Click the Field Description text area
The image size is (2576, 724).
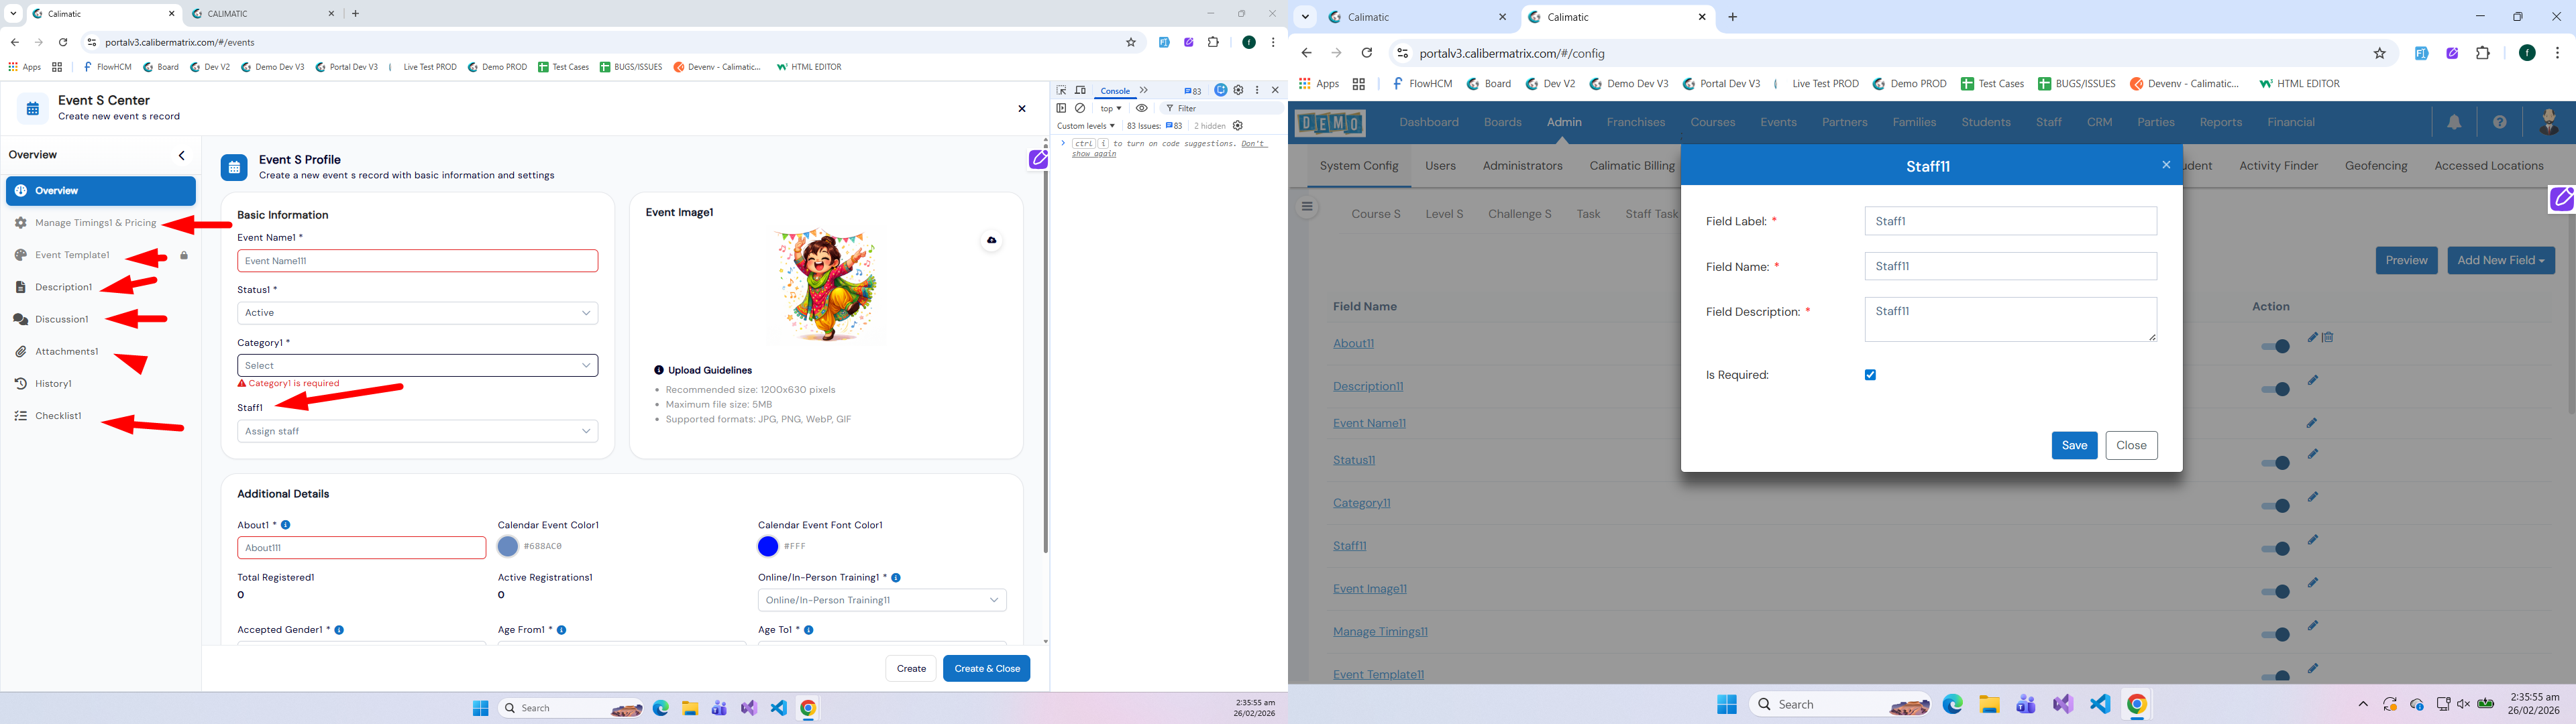point(2010,319)
